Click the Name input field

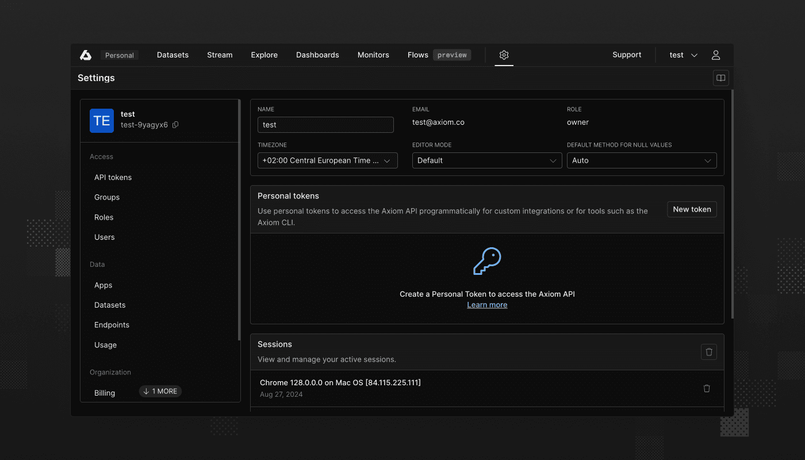pyautogui.click(x=325, y=125)
